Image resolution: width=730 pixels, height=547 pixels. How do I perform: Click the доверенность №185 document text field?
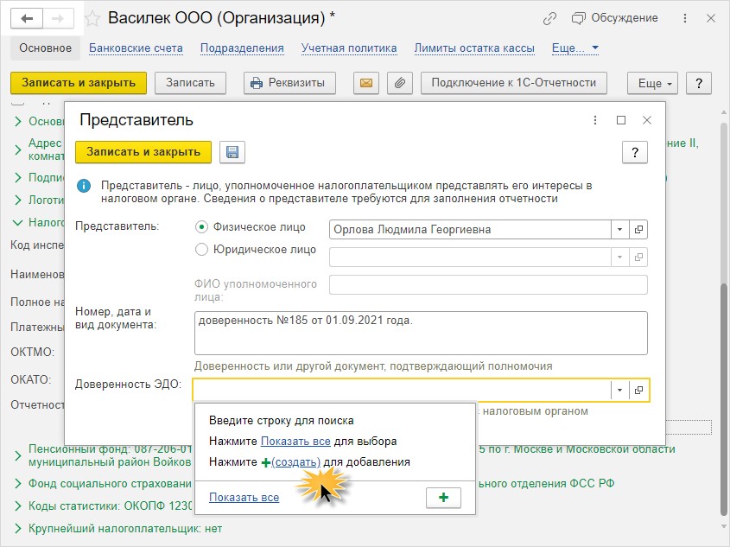point(421,334)
